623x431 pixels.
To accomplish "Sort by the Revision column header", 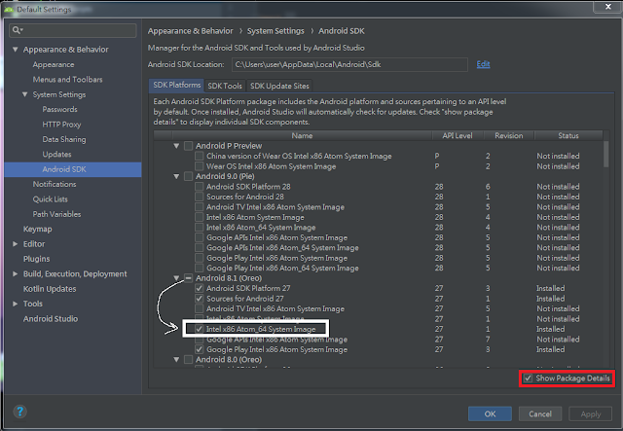I will (509, 136).
